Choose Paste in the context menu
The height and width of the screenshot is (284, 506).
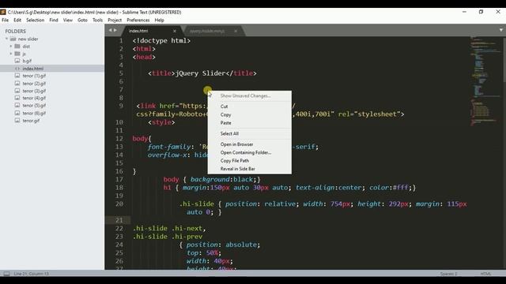tap(225, 123)
